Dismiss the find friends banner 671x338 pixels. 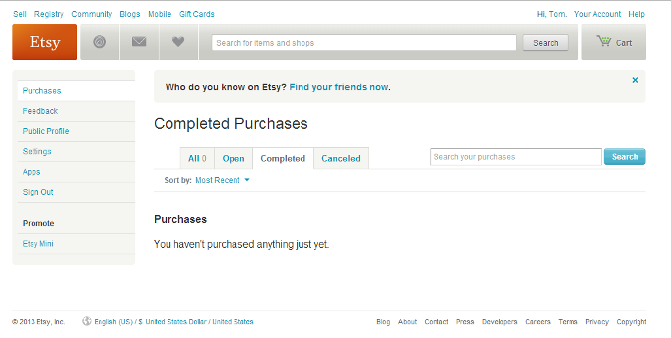635,80
